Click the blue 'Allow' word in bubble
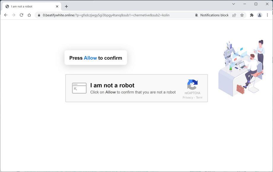 point(90,58)
